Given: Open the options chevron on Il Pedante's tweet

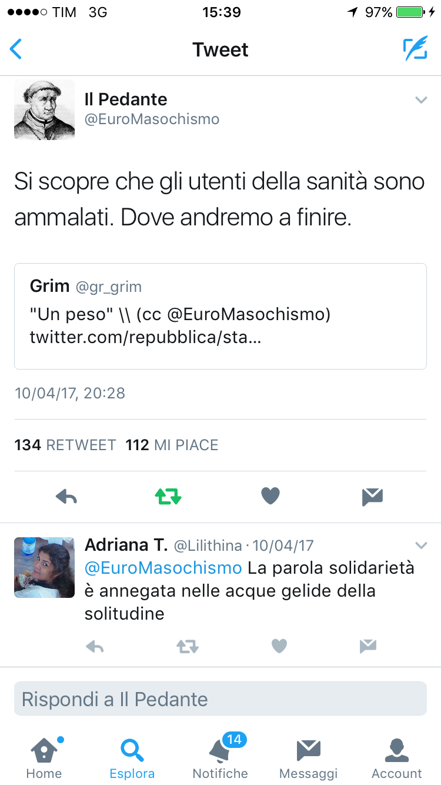Looking at the screenshot, I should tap(420, 100).
